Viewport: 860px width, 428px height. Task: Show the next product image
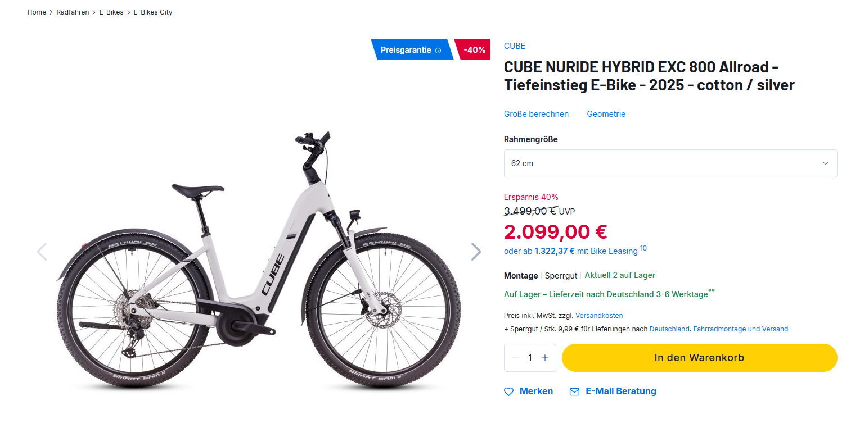(476, 252)
